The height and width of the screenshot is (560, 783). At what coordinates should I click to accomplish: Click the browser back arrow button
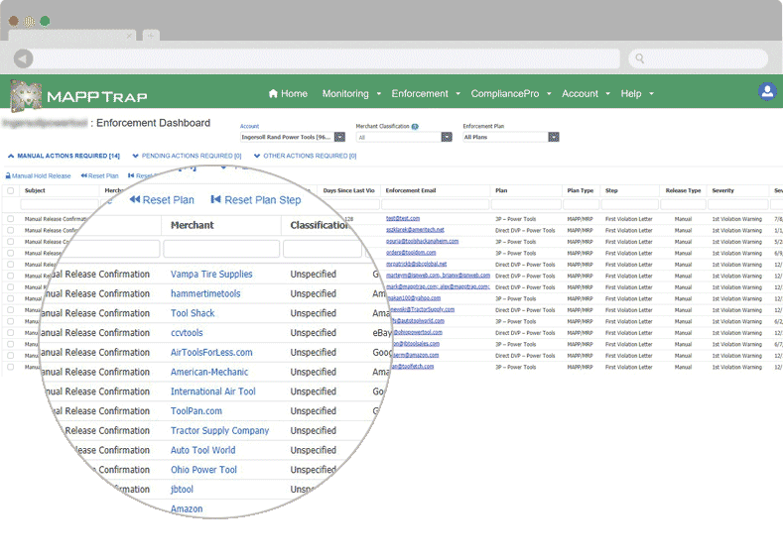[x=24, y=59]
